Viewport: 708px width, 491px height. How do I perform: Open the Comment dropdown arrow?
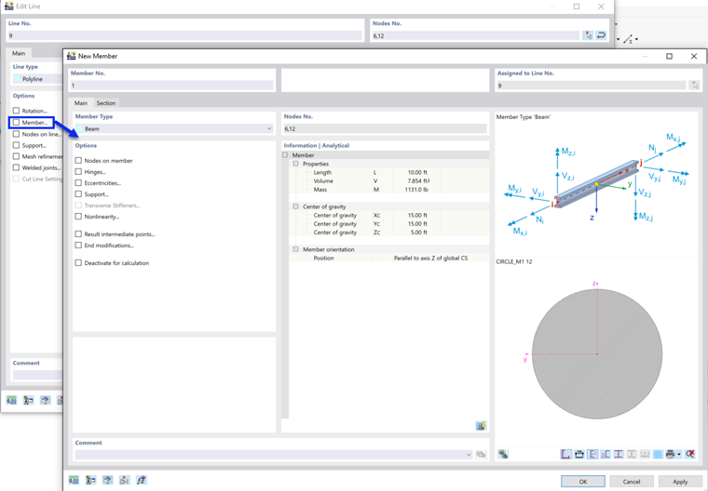pos(469,455)
